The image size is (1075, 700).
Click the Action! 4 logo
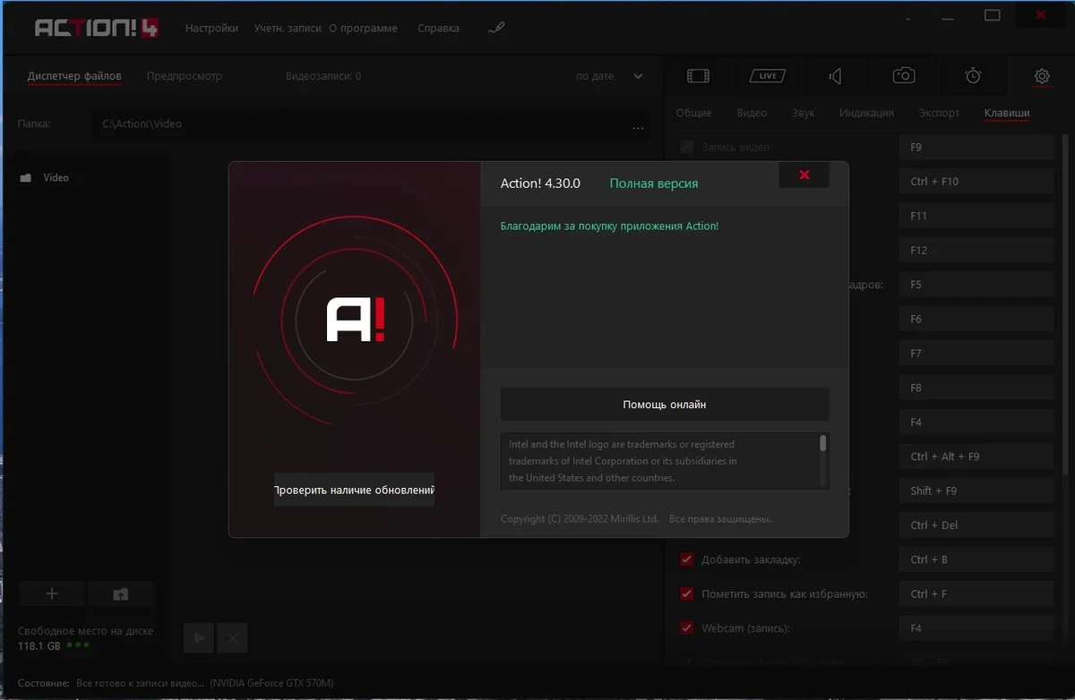tap(97, 28)
